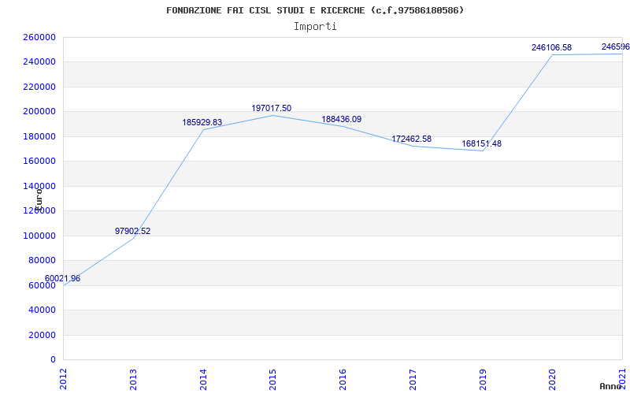Click x-axis year 2015
The width and height of the screenshot is (630, 394).
pyautogui.click(x=273, y=379)
